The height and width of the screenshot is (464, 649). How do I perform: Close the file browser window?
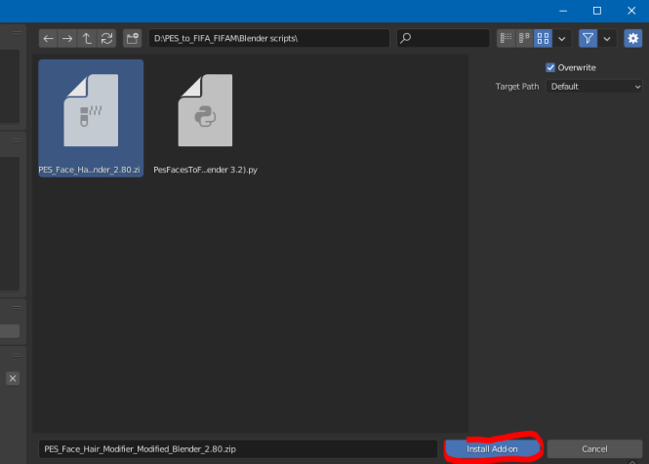(631, 11)
